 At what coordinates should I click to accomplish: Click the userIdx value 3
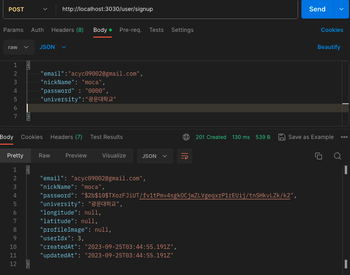pyautogui.click(x=79, y=238)
